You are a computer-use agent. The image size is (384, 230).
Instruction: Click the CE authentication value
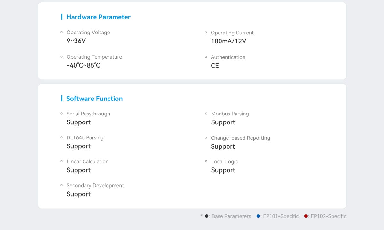coord(215,66)
